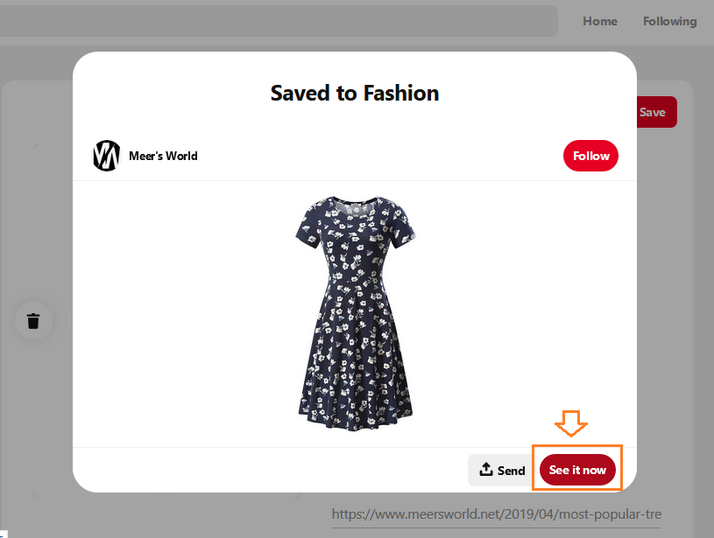Click the red Save button
This screenshot has width=714, height=538.
pyautogui.click(x=654, y=112)
